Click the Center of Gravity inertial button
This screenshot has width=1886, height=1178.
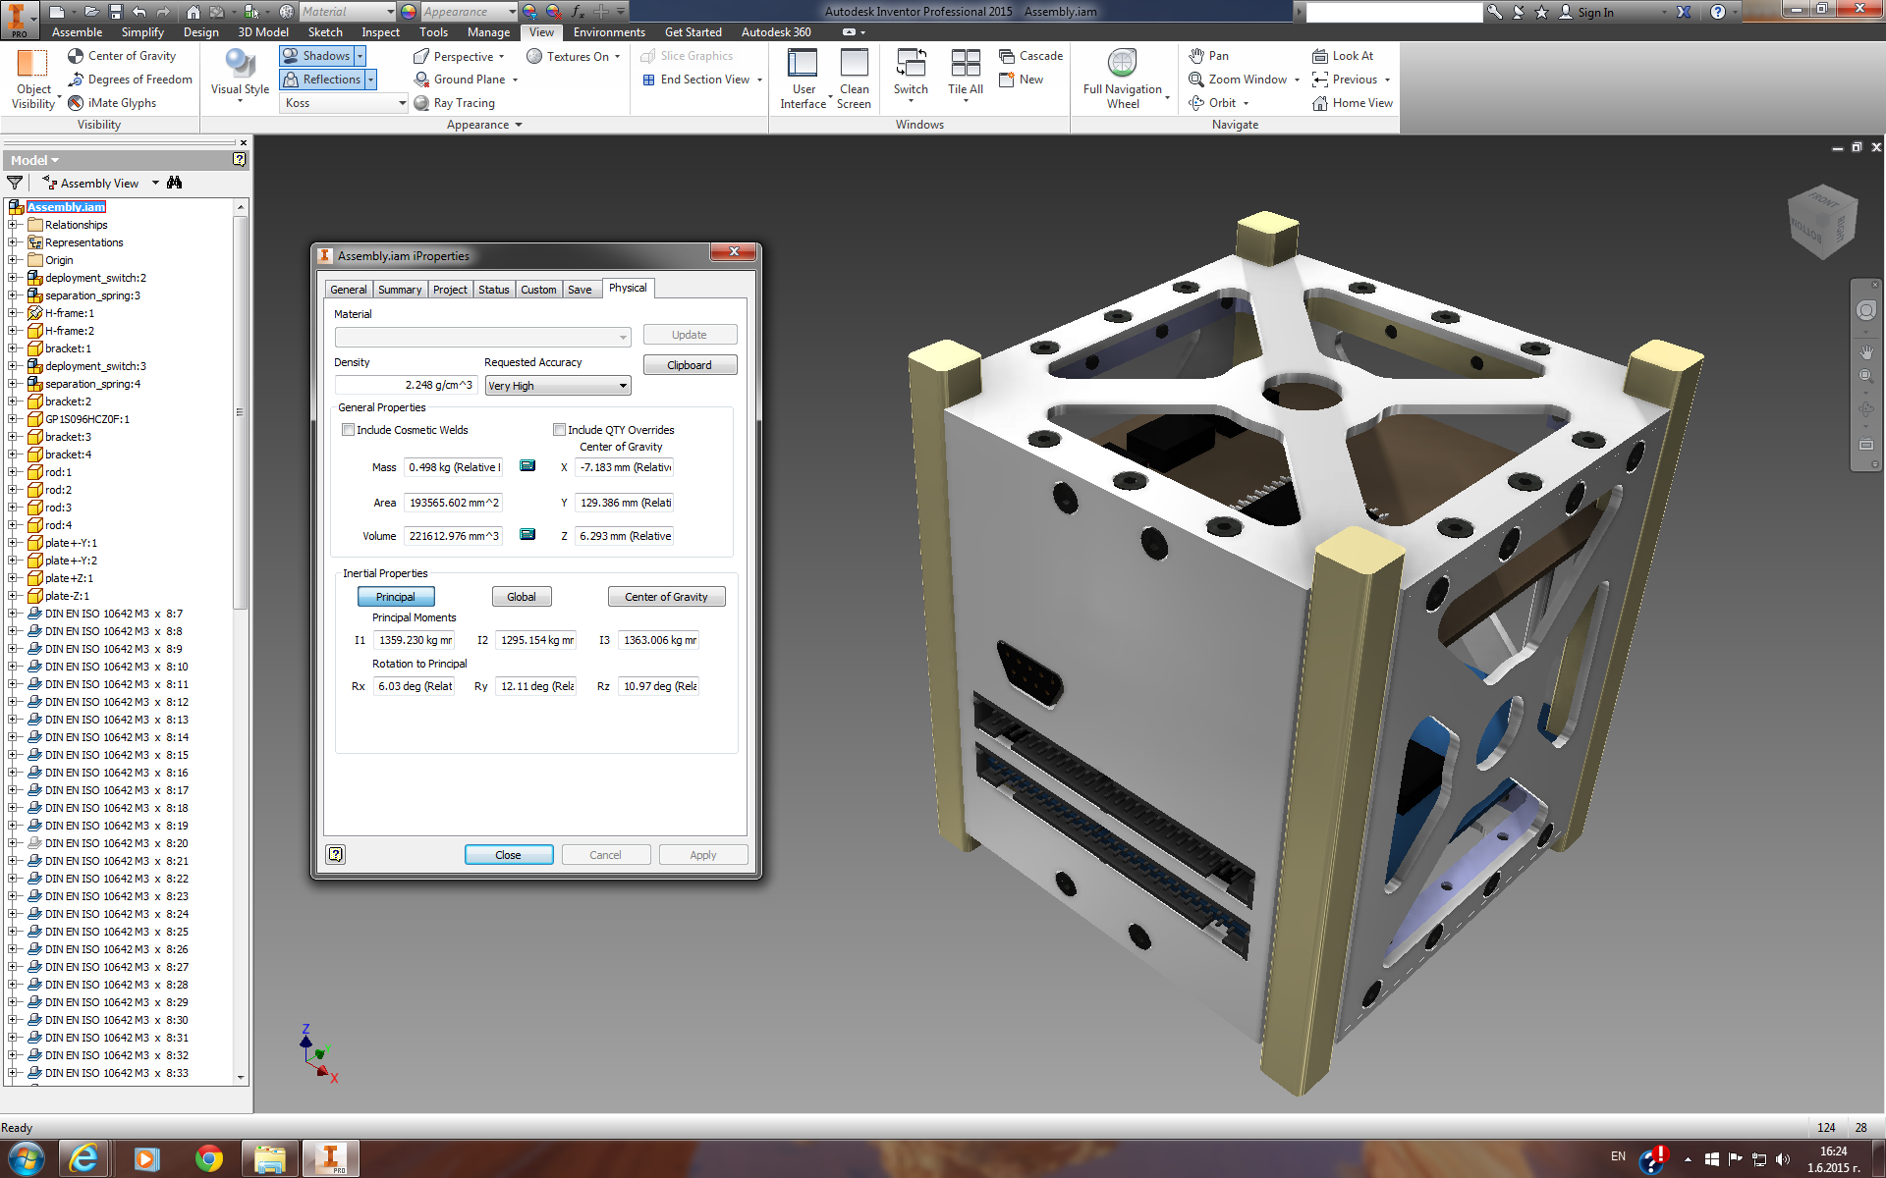(x=666, y=597)
